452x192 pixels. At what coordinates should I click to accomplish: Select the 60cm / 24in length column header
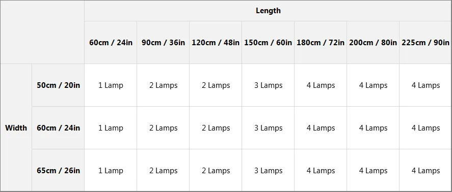(x=111, y=43)
